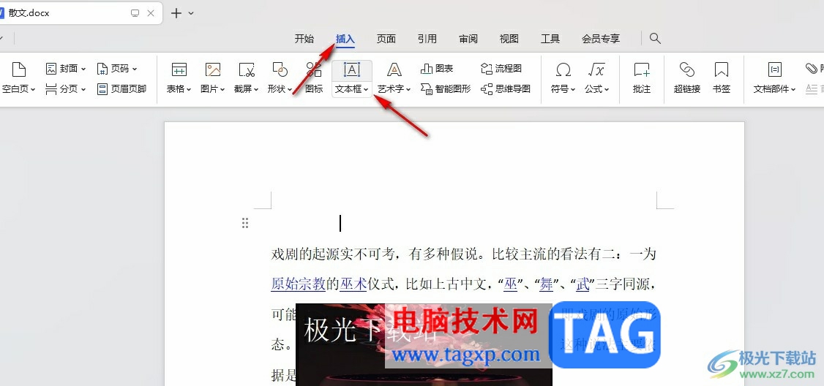Switch to the 开始 (Home) tab
824x386 pixels.
pos(304,38)
